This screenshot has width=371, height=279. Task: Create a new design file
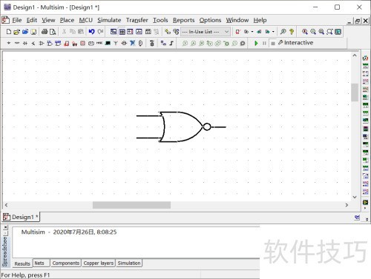coord(9,32)
